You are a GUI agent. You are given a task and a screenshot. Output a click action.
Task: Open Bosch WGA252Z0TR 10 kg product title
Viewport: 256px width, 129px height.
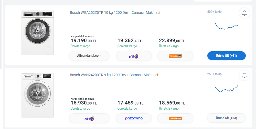point(115,13)
